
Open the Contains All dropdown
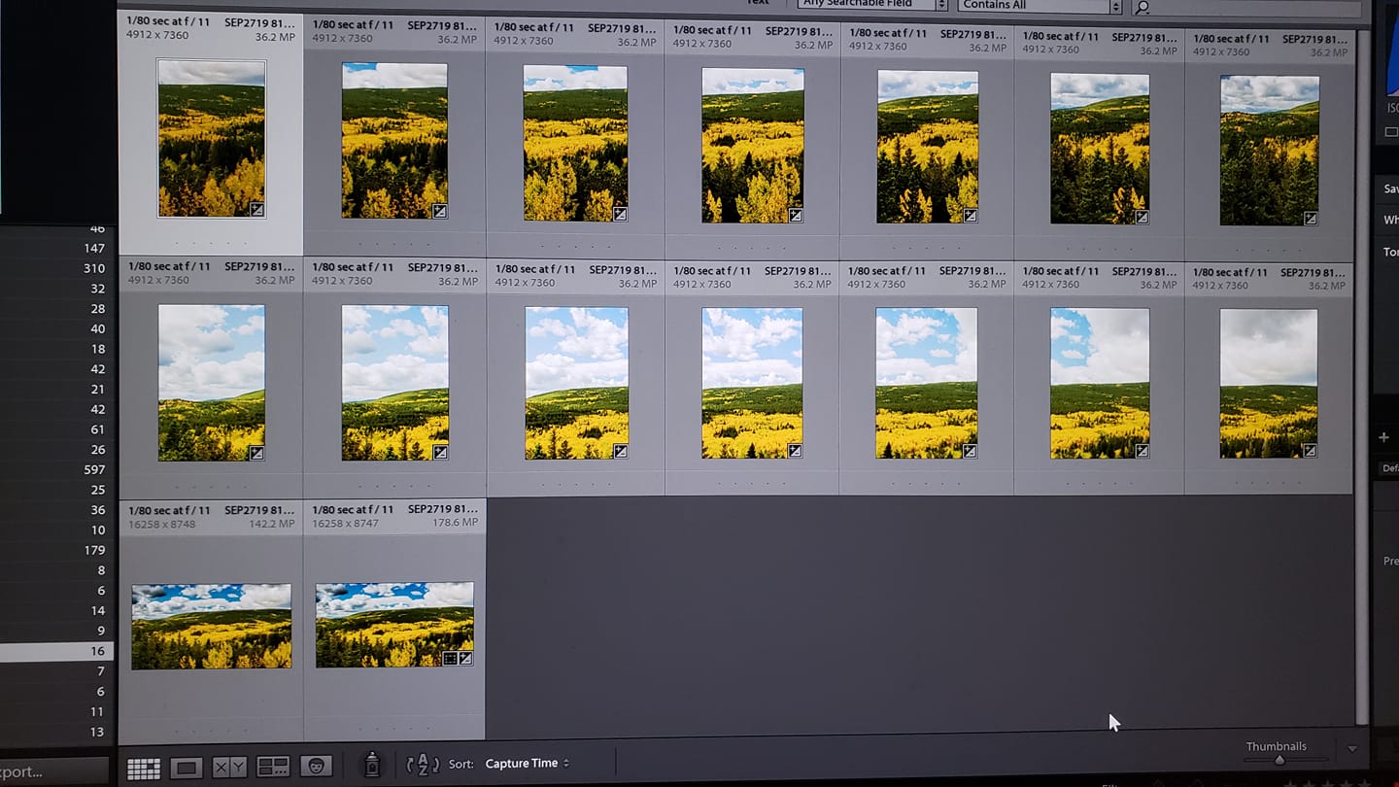1040,5
